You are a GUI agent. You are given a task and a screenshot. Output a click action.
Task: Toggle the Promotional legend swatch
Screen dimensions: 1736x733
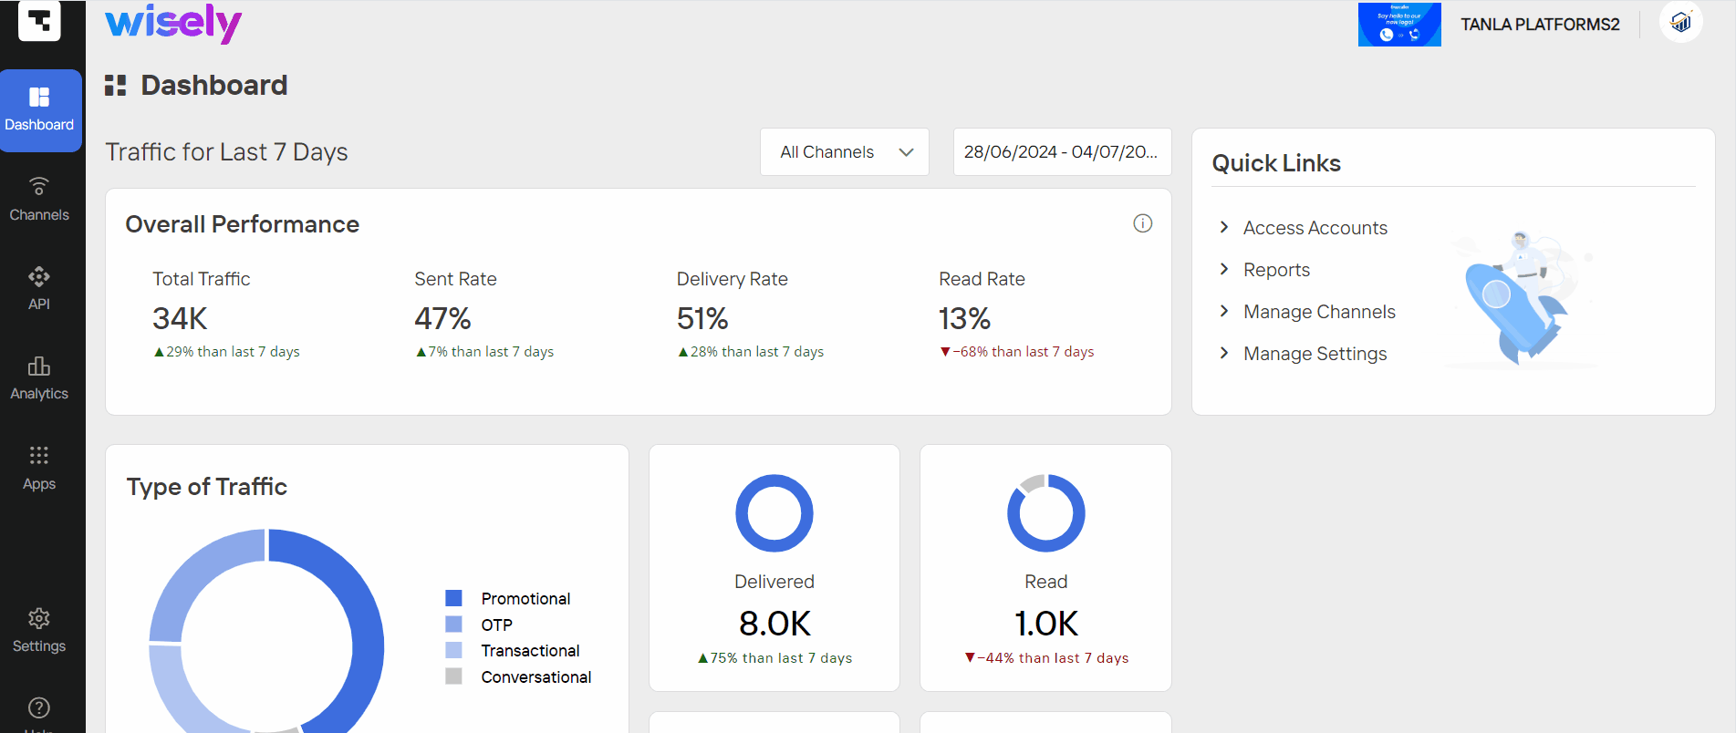click(453, 598)
